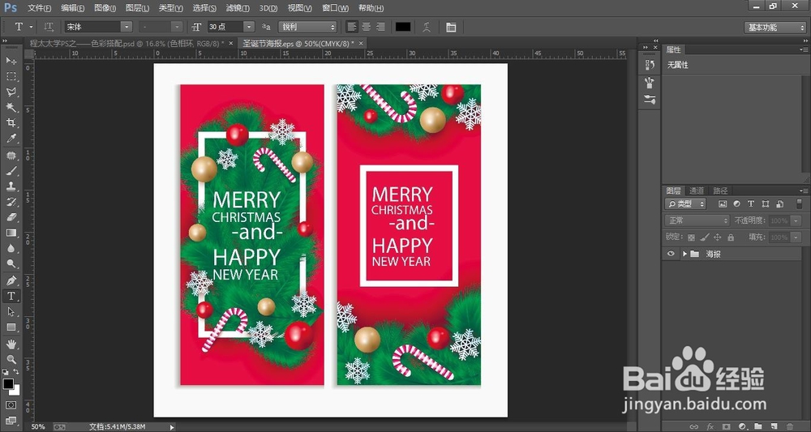Link layers at Layers panel bottom

pyautogui.click(x=693, y=426)
